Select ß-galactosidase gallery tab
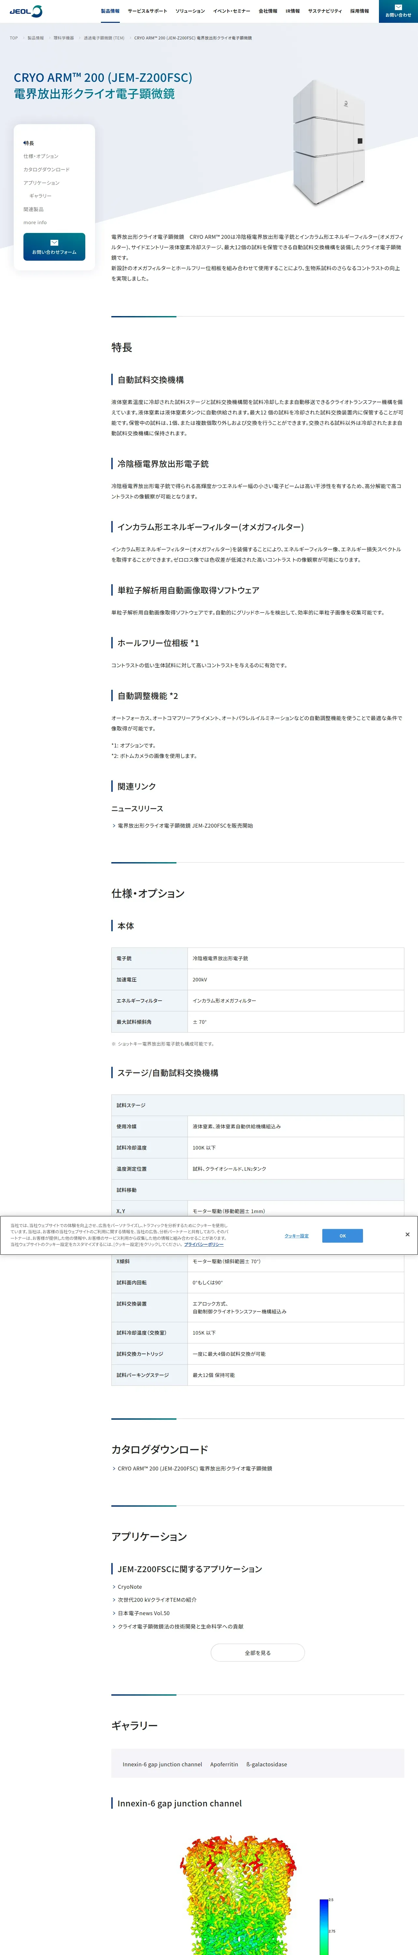Screen dimensions: 418x1955 tap(266, 1764)
